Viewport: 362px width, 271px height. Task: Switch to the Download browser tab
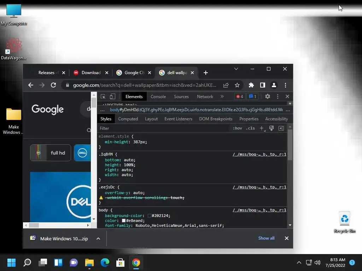click(x=91, y=73)
